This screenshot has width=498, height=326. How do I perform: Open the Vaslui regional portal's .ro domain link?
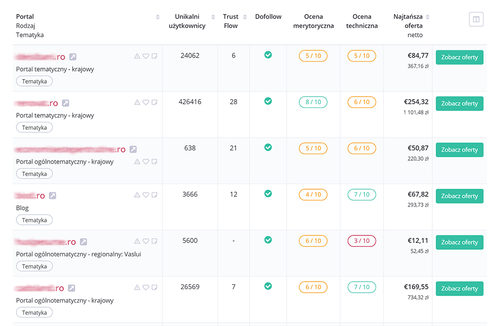click(45, 242)
